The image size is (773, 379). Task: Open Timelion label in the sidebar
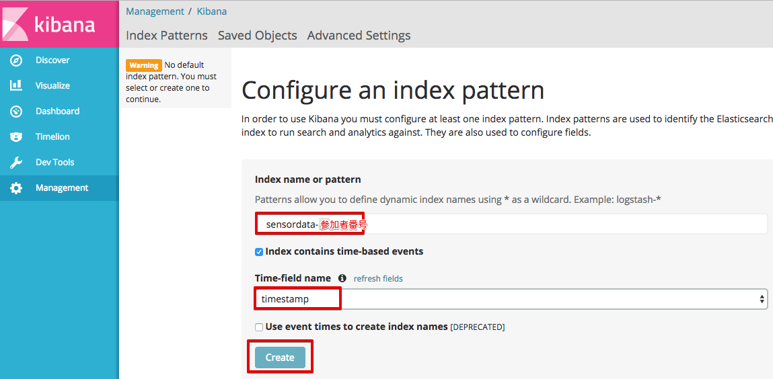tap(52, 137)
